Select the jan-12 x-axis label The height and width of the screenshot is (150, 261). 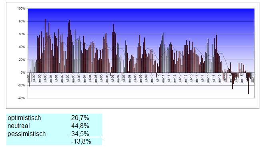(x=175, y=79)
